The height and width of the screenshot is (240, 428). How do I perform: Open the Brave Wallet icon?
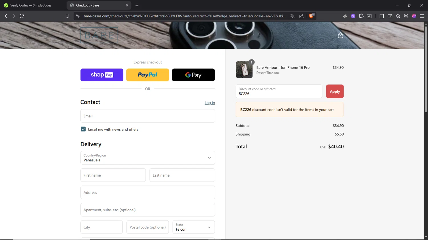click(390, 16)
